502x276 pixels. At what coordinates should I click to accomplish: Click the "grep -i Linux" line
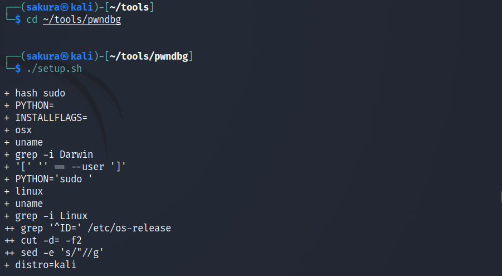pyautogui.click(x=51, y=216)
